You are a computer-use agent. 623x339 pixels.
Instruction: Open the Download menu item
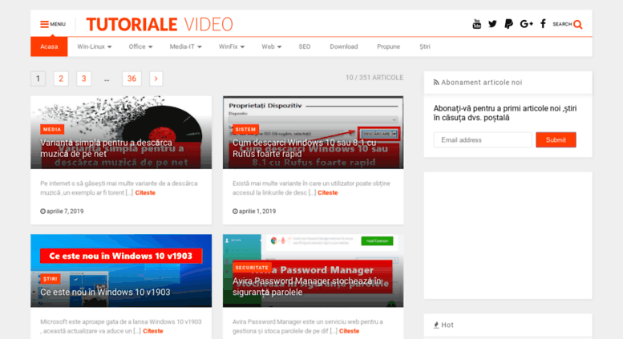(344, 46)
